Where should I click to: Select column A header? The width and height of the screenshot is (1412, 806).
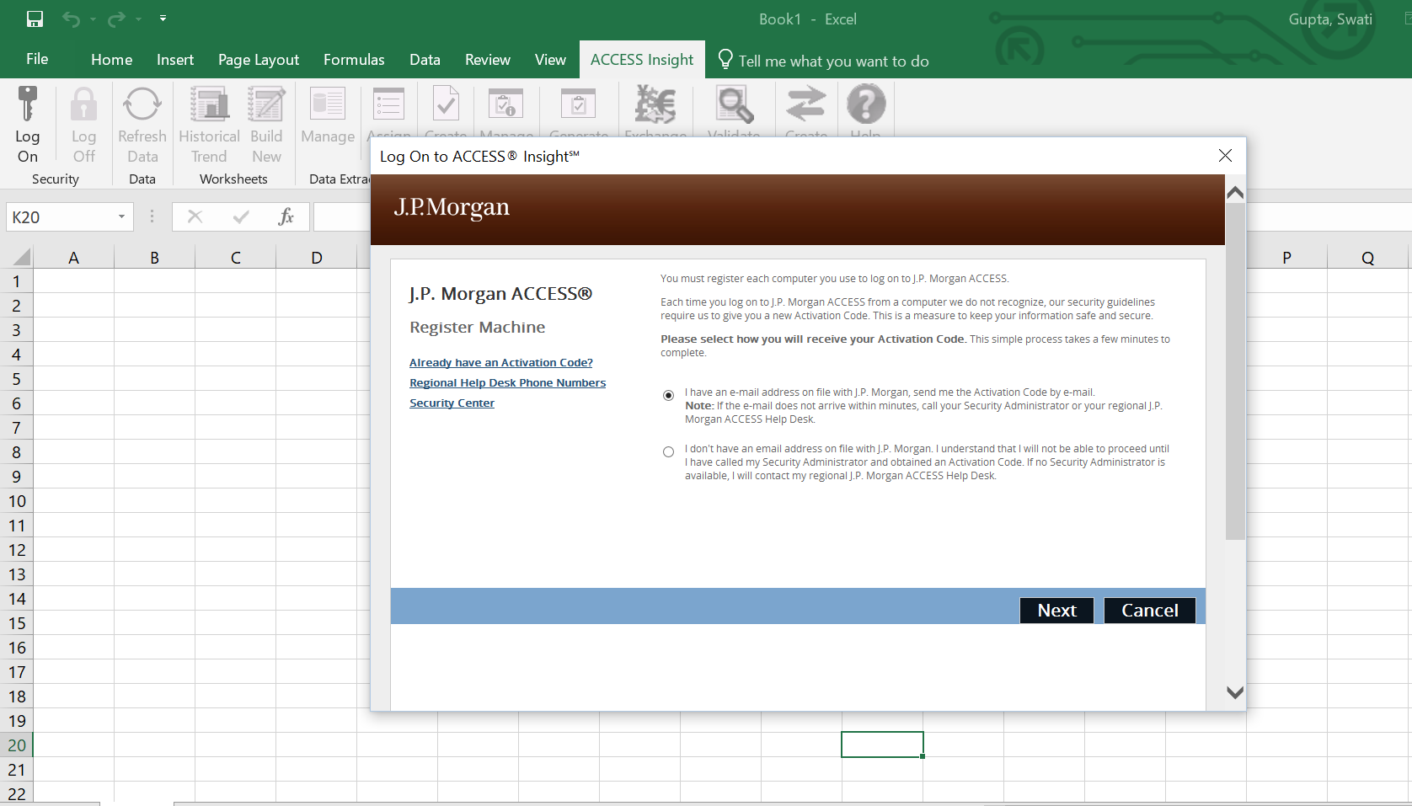73,258
